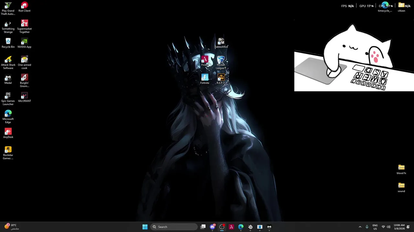Select Attack Shark Software icon
This screenshot has height=232, width=414.
pyautogui.click(x=8, y=63)
